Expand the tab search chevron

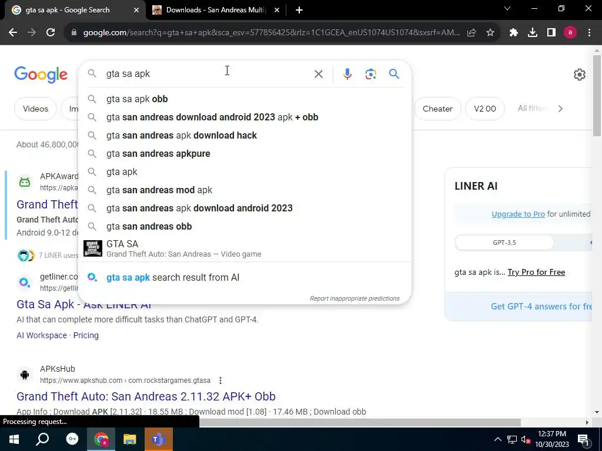point(507,8)
